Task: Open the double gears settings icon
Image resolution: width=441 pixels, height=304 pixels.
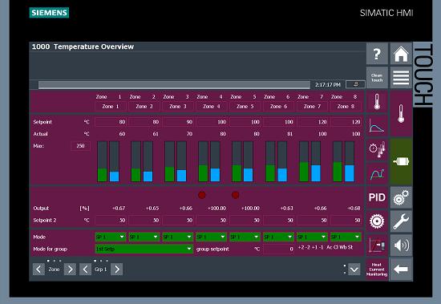Action: click(x=401, y=197)
